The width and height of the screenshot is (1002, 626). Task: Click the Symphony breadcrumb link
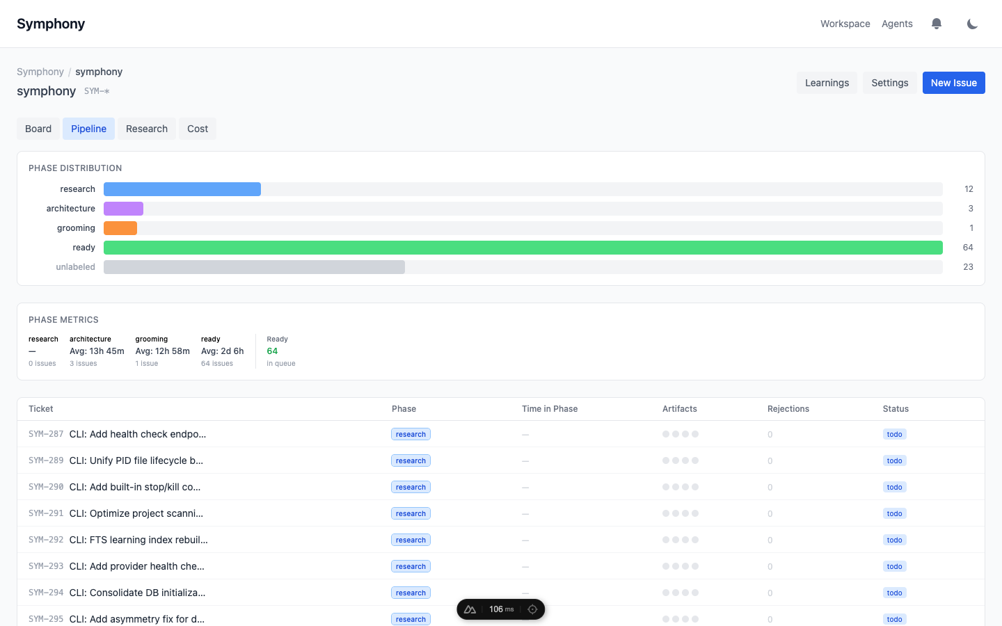[40, 72]
